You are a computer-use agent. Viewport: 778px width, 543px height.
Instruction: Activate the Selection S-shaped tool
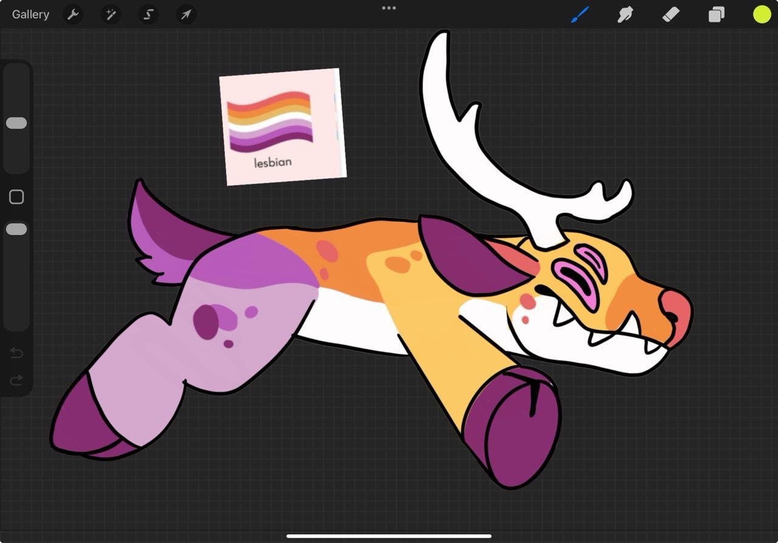click(148, 15)
